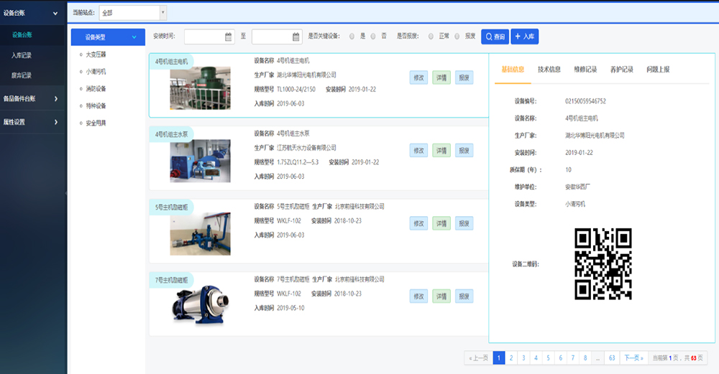719x374 pixels.
Task: Switch to the 技术信息 tab
Action: 549,70
